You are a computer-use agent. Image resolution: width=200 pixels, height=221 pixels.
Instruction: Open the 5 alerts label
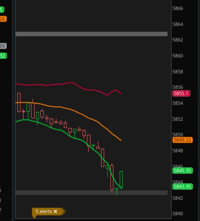[x=44, y=211]
